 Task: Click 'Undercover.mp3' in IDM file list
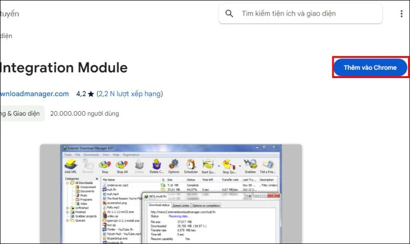pos(115,185)
